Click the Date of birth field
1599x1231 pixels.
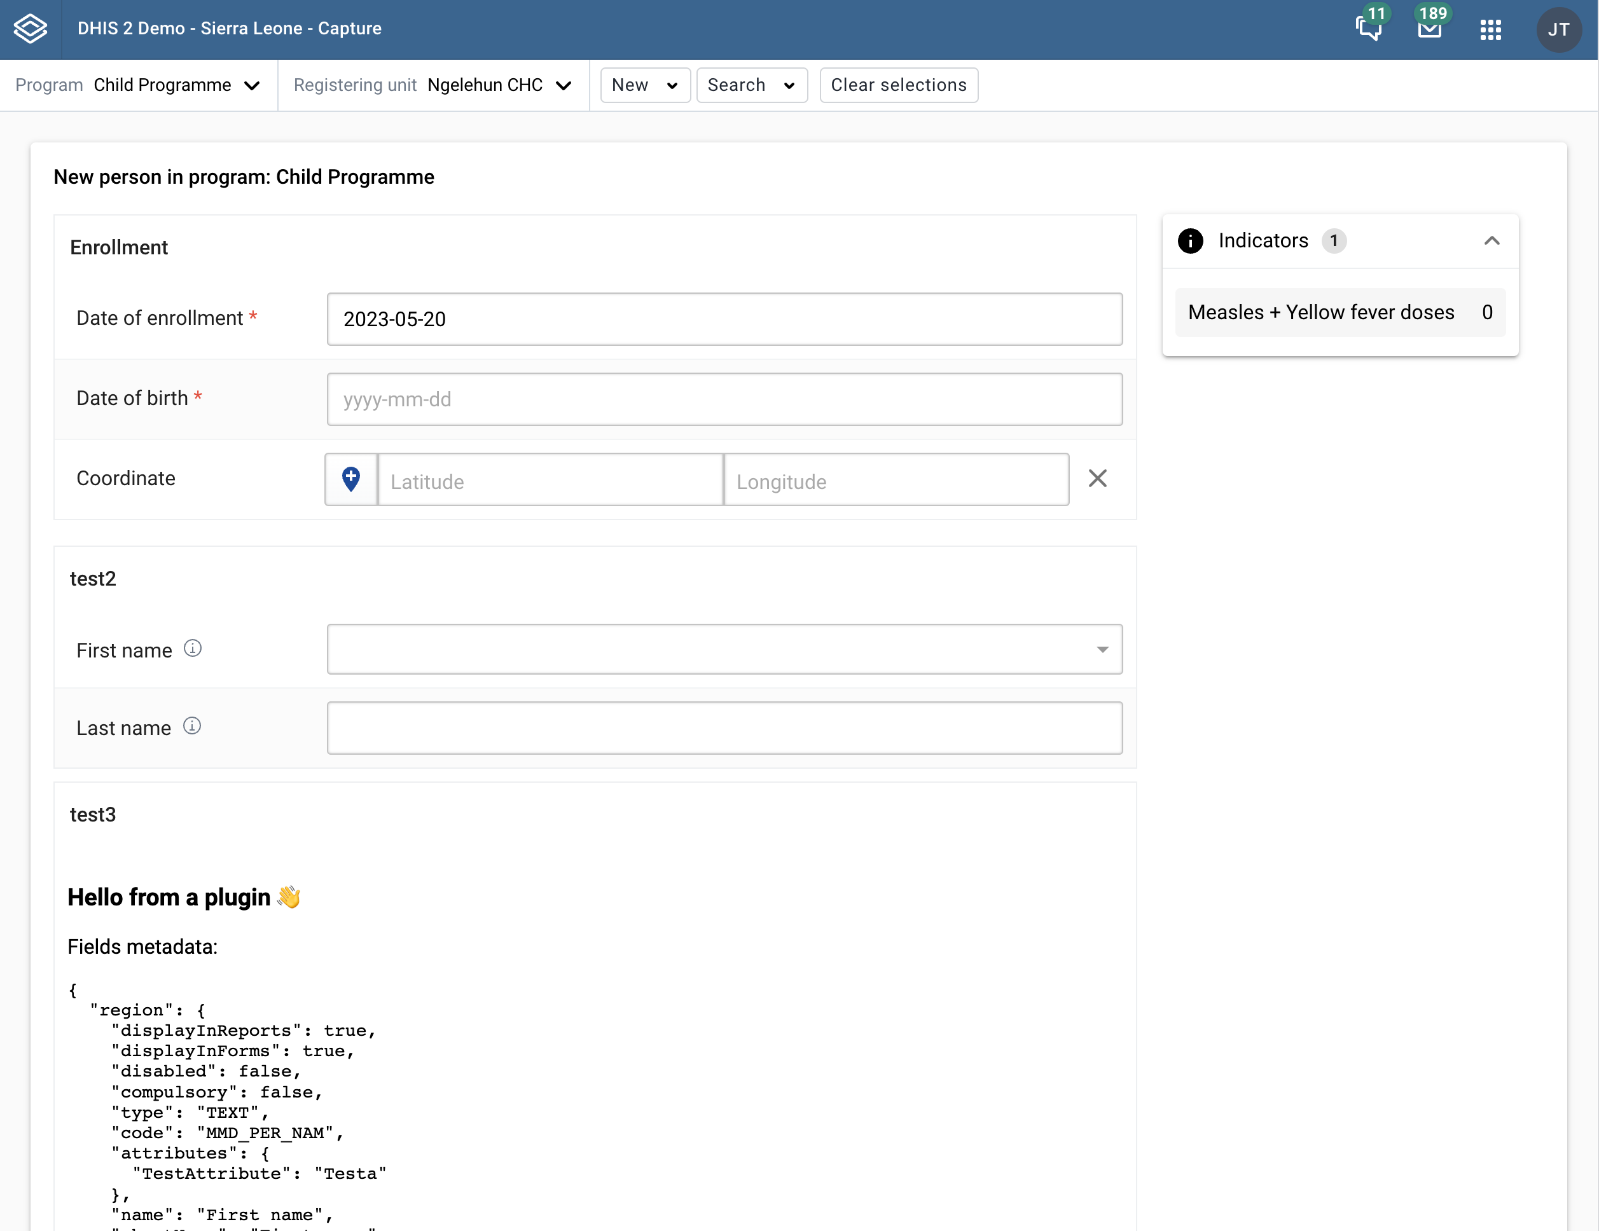[x=724, y=399]
